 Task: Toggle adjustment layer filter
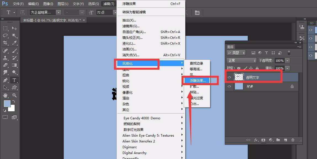[260, 53]
